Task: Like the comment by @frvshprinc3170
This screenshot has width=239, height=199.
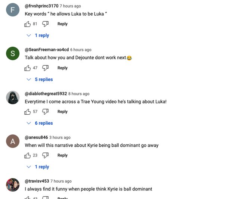Action: click(28, 24)
